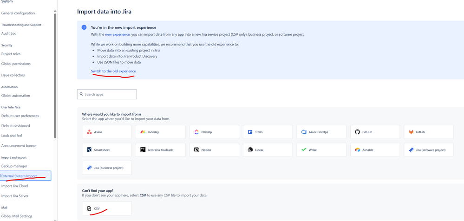
Task: Open Global automation
Action: [x=16, y=96]
